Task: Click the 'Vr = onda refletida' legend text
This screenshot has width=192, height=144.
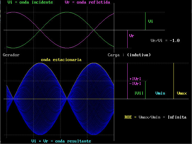Action: (87, 2)
